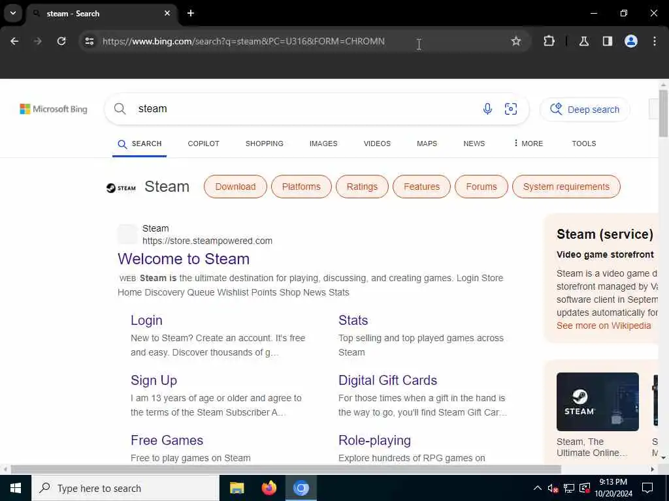Open the Role-playing sitelink

(x=374, y=440)
